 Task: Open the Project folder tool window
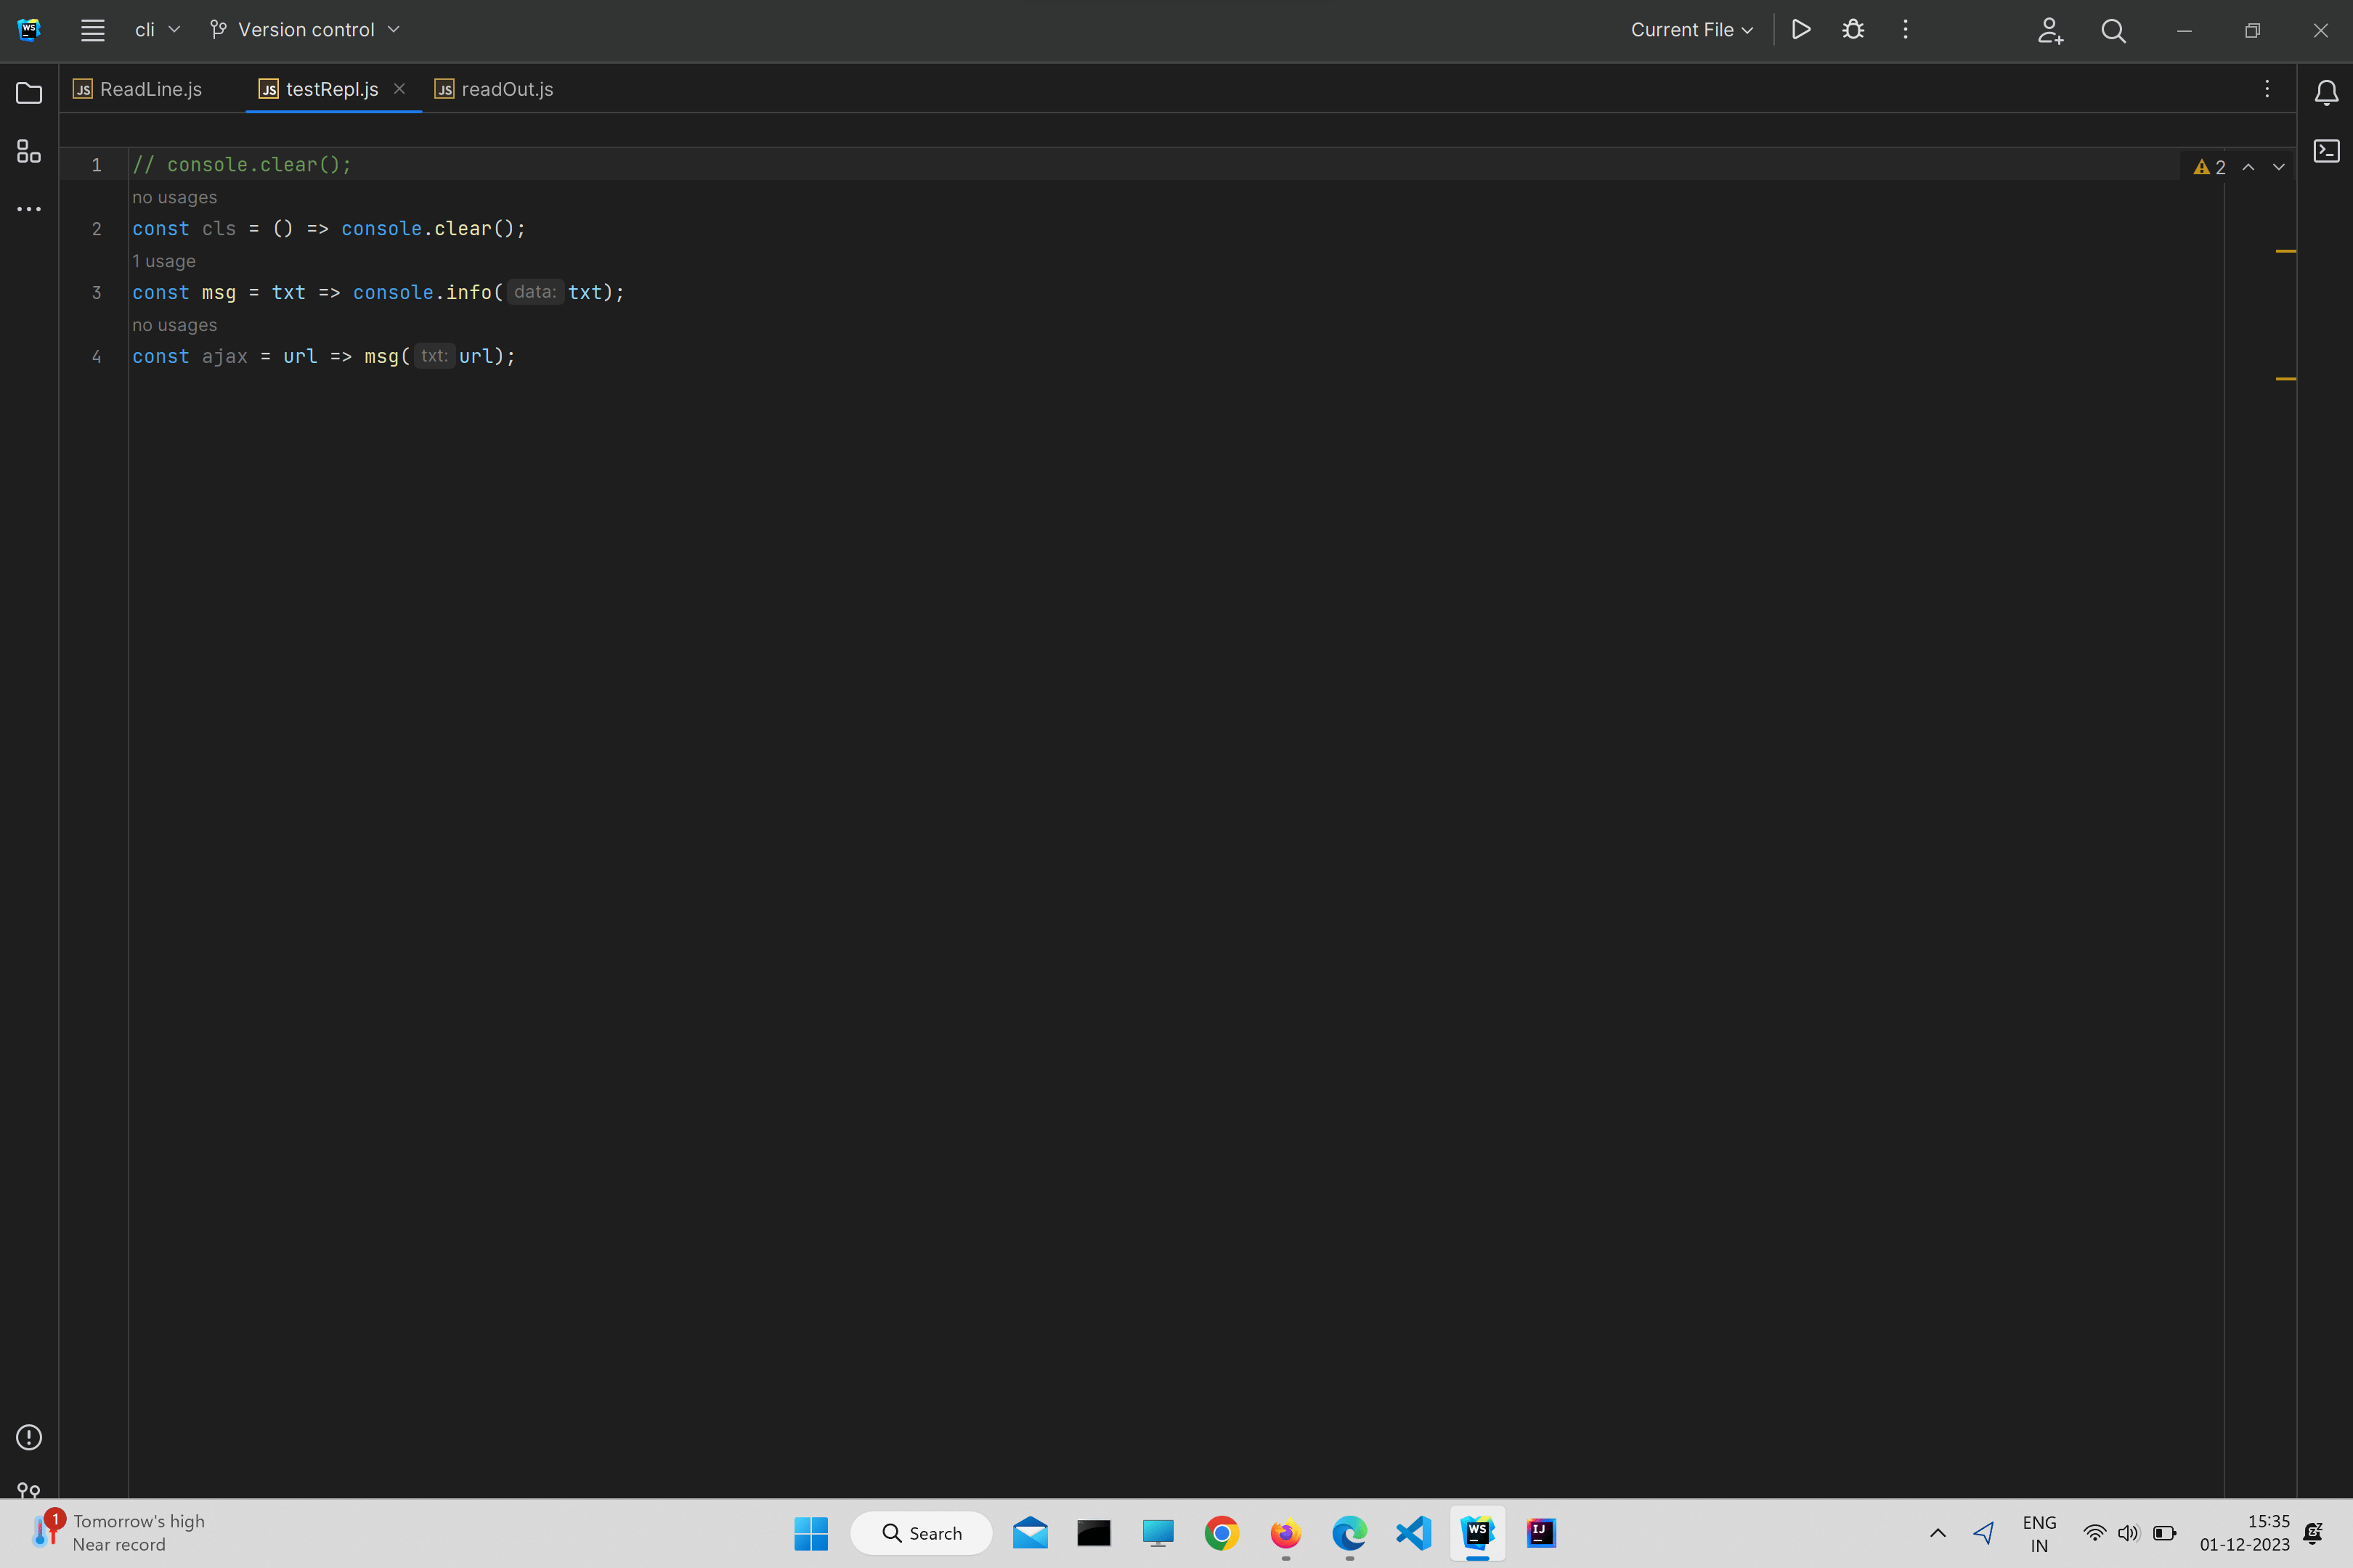29,93
